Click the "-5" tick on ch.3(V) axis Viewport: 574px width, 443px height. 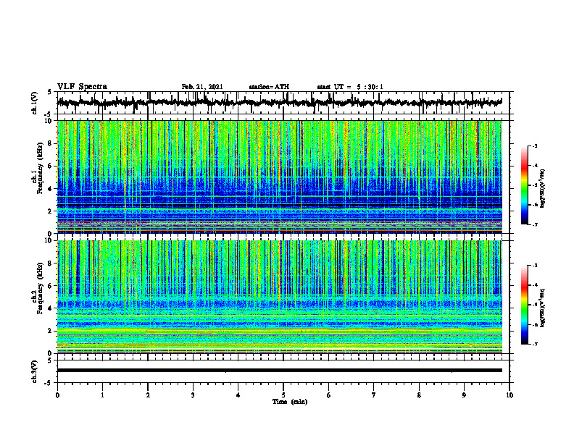coord(48,383)
